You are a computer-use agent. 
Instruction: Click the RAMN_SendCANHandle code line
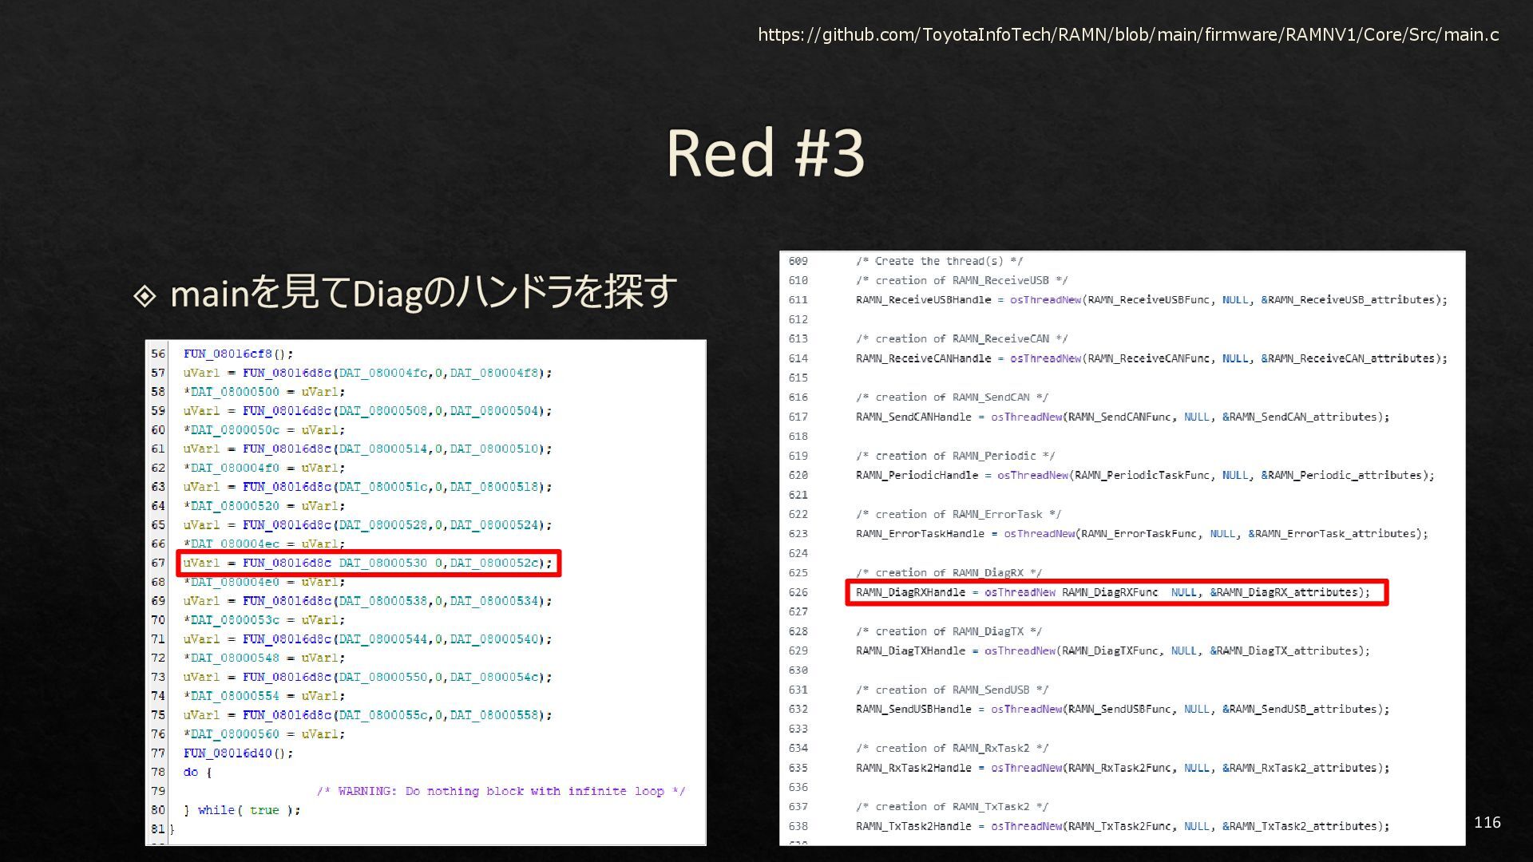click(1122, 417)
